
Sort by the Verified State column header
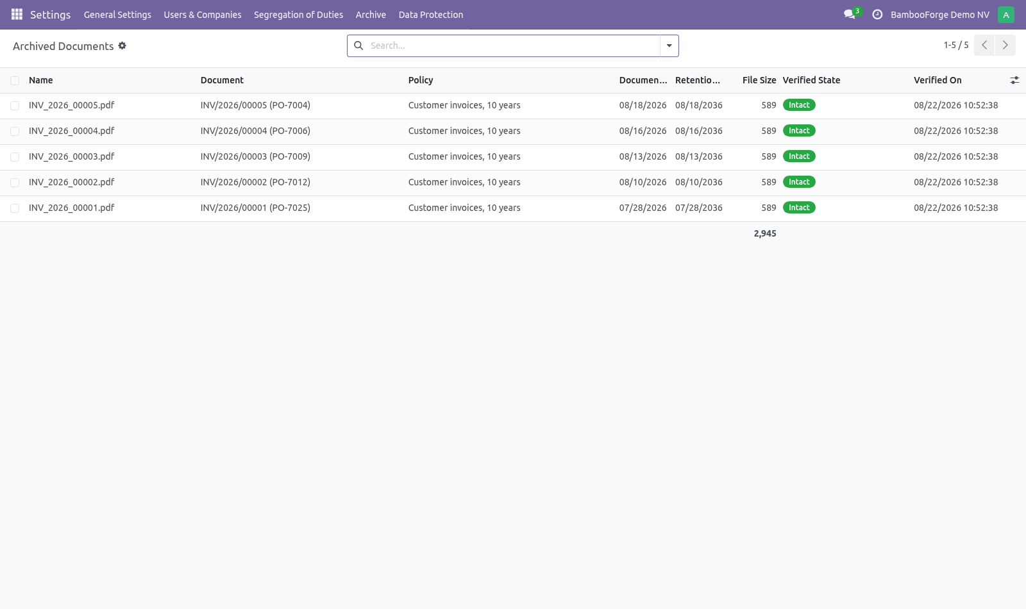[811, 80]
